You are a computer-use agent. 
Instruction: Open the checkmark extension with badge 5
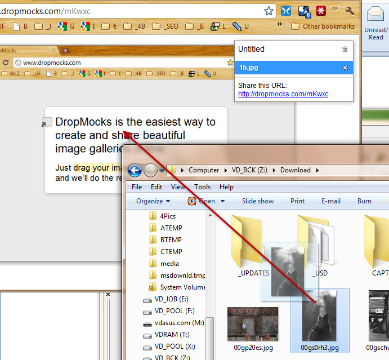pyautogui.click(x=304, y=11)
